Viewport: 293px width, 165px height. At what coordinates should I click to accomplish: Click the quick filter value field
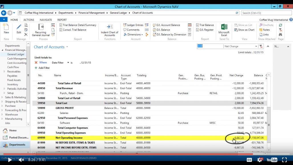pyautogui.click(x=210, y=46)
